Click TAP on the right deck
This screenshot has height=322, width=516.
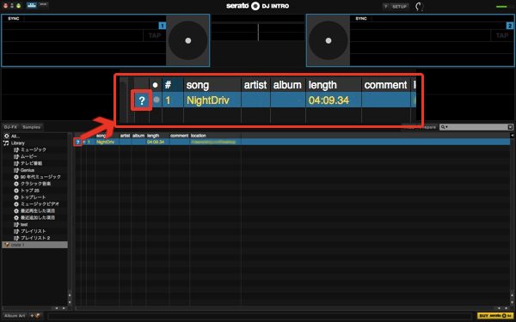[502, 35]
